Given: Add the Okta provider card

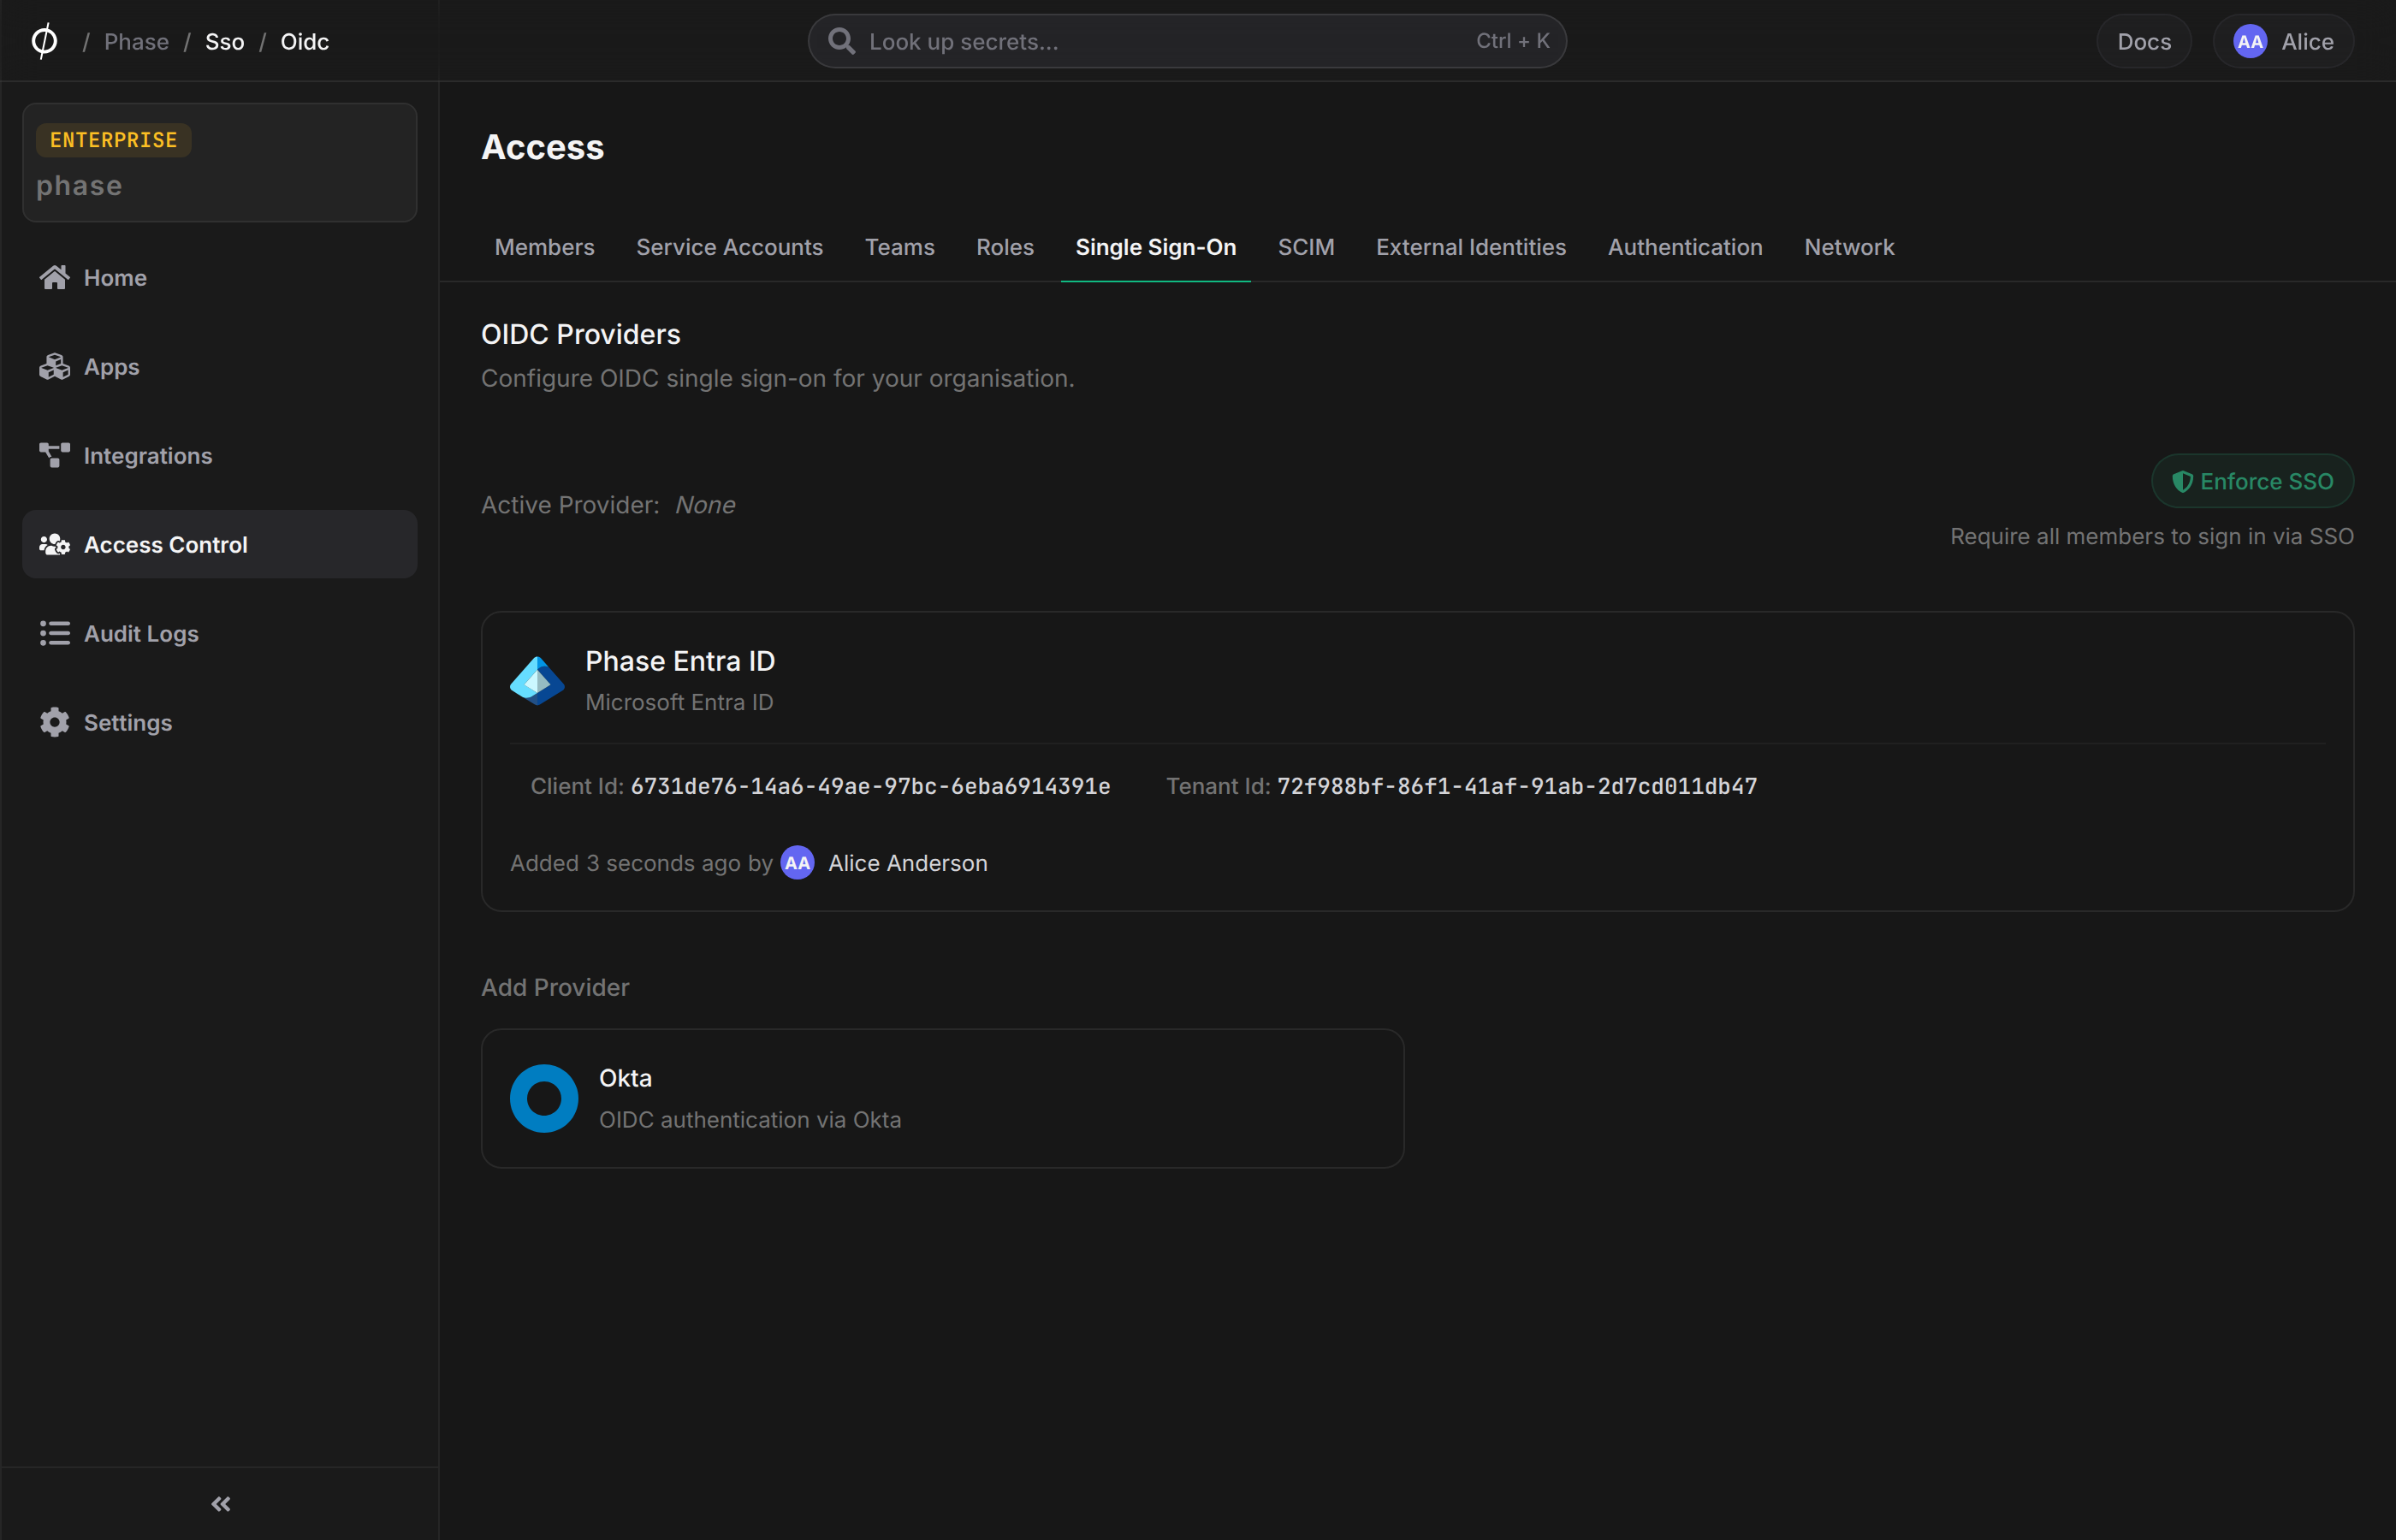Looking at the screenshot, I should 943,1098.
